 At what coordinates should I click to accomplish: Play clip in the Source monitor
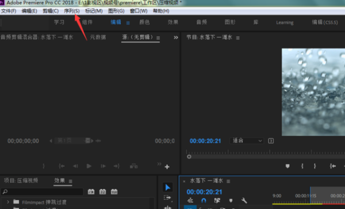(x=89, y=166)
